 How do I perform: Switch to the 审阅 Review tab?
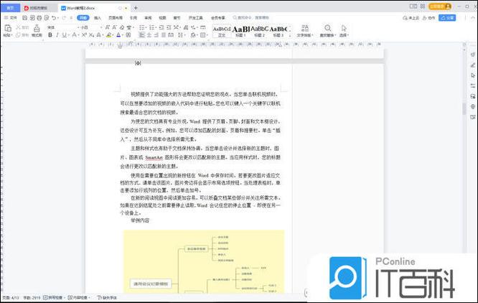click(x=148, y=18)
